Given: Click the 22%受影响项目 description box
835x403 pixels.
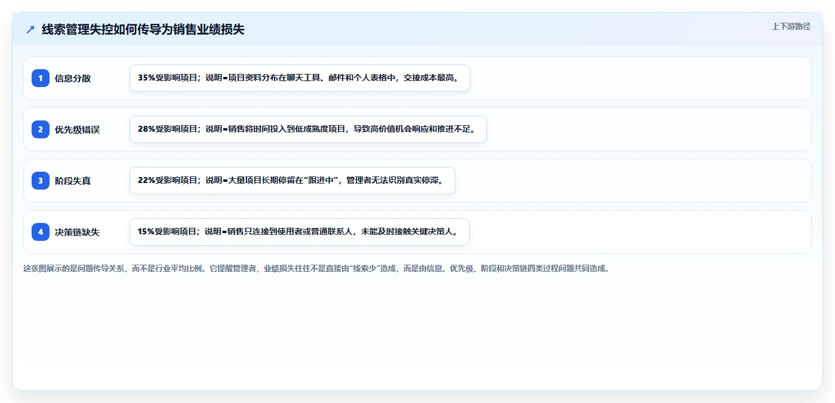Looking at the screenshot, I should click(x=292, y=181).
